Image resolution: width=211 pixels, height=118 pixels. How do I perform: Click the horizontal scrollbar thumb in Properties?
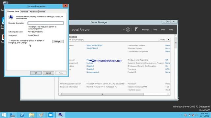[103, 94]
